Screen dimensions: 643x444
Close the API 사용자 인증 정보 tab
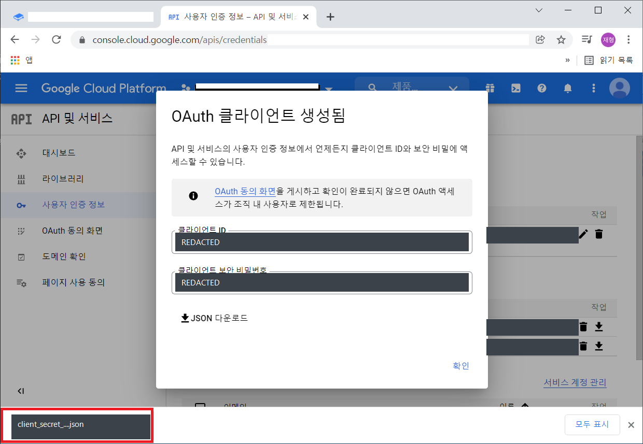coord(306,17)
